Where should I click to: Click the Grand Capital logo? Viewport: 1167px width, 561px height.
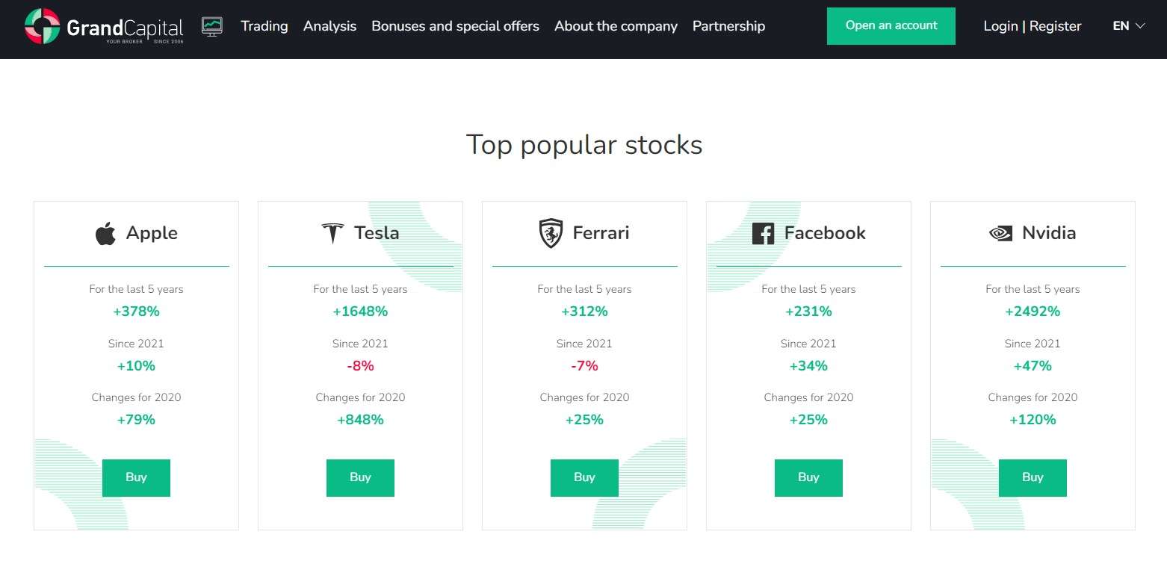[104, 27]
